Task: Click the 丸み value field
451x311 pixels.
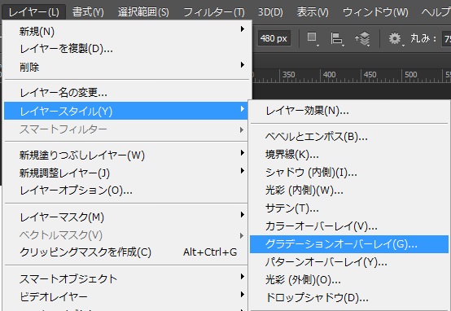Action: [x=446, y=38]
